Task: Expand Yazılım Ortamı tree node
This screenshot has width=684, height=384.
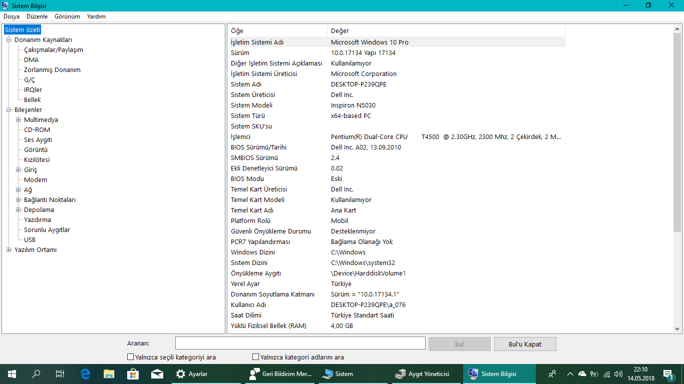Action: (9, 250)
